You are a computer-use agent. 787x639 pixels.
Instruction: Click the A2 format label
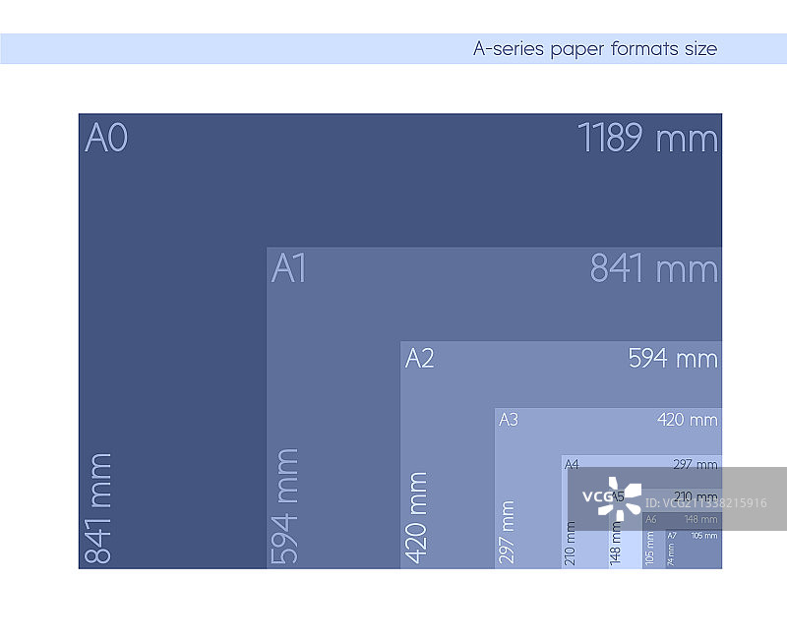click(419, 359)
